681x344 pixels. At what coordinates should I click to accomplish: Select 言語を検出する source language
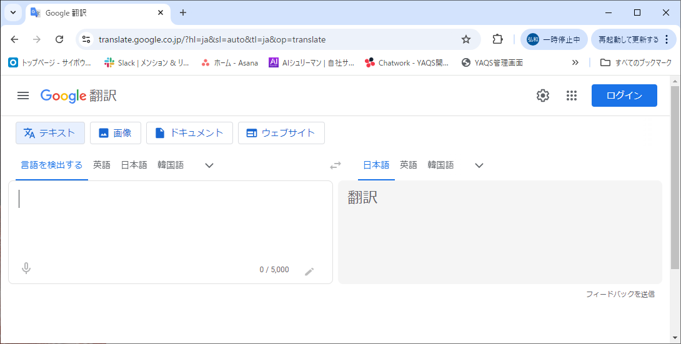click(52, 165)
